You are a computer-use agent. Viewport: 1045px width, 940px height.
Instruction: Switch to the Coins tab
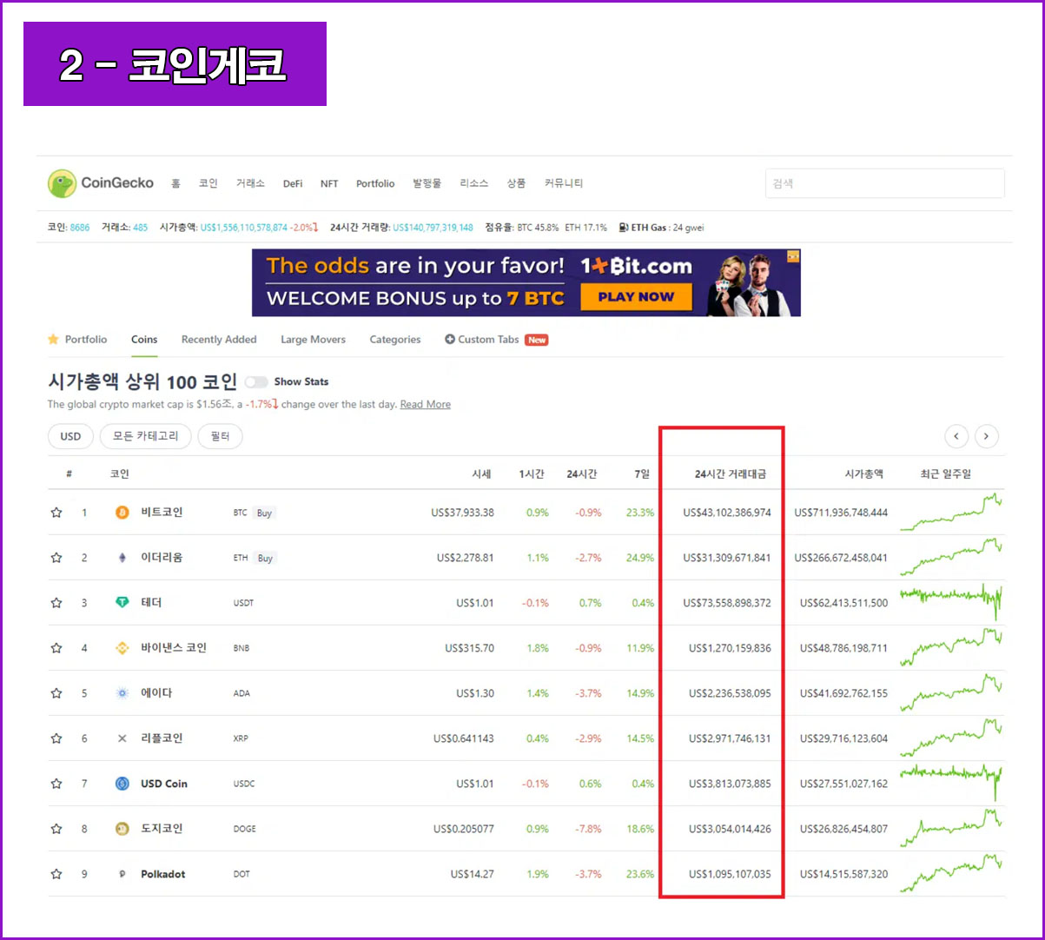point(144,340)
